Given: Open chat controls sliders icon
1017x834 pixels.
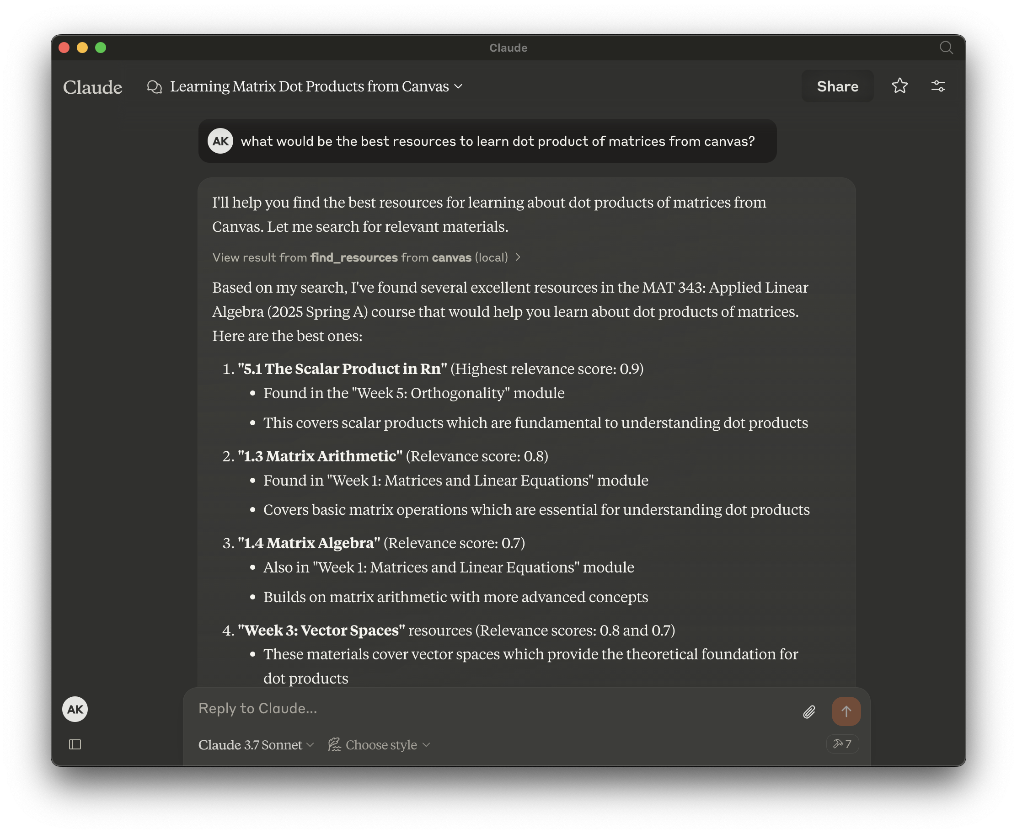Looking at the screenshot, I should (938, 86).
